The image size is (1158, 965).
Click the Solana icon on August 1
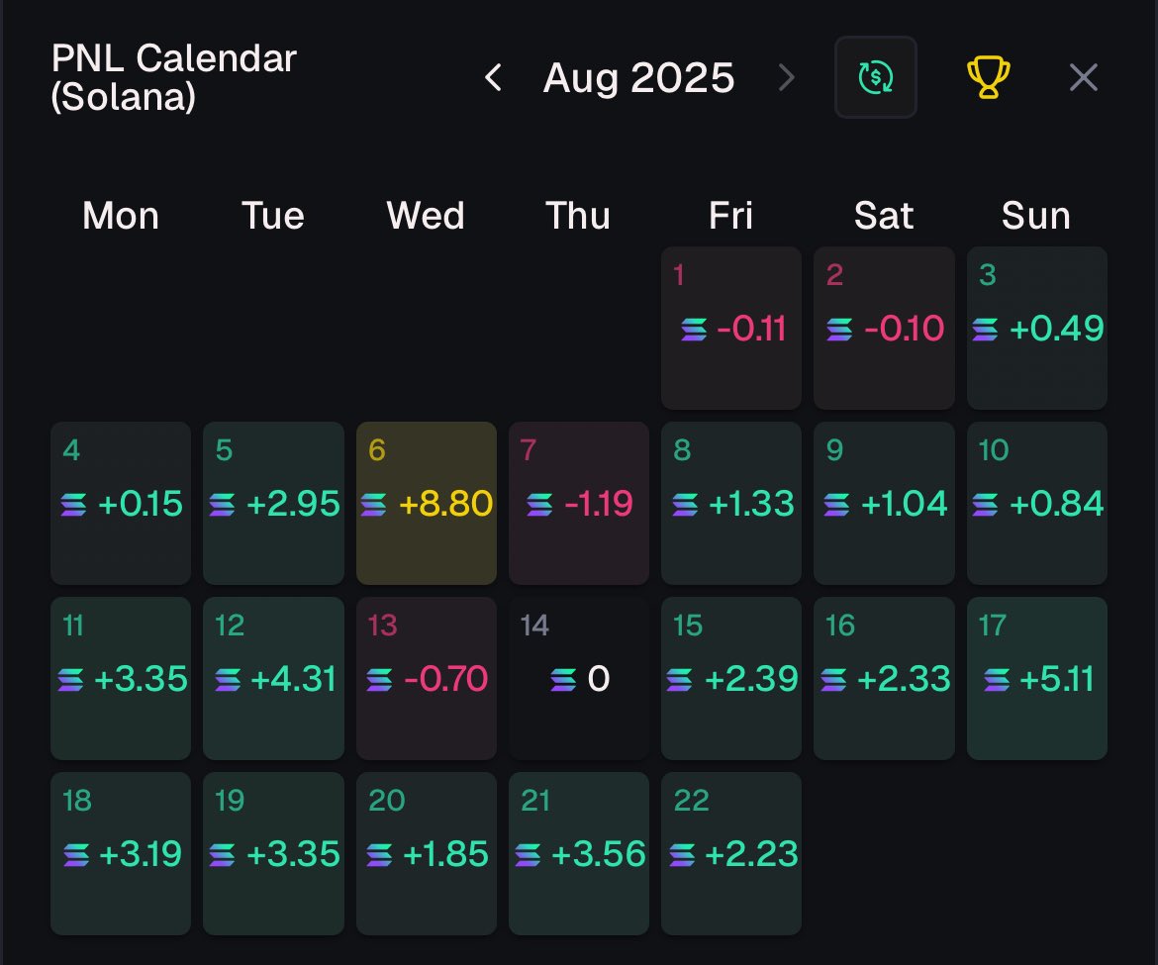[x=694, y=329]
